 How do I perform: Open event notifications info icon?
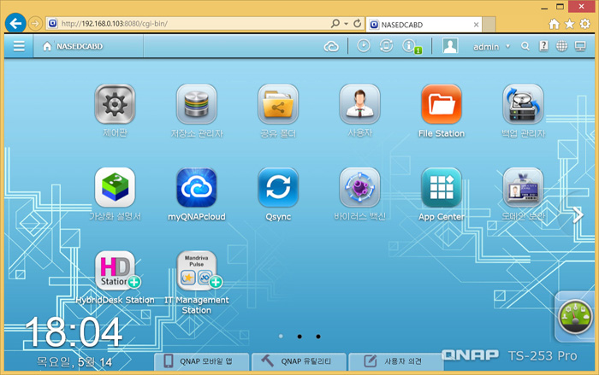411,46
